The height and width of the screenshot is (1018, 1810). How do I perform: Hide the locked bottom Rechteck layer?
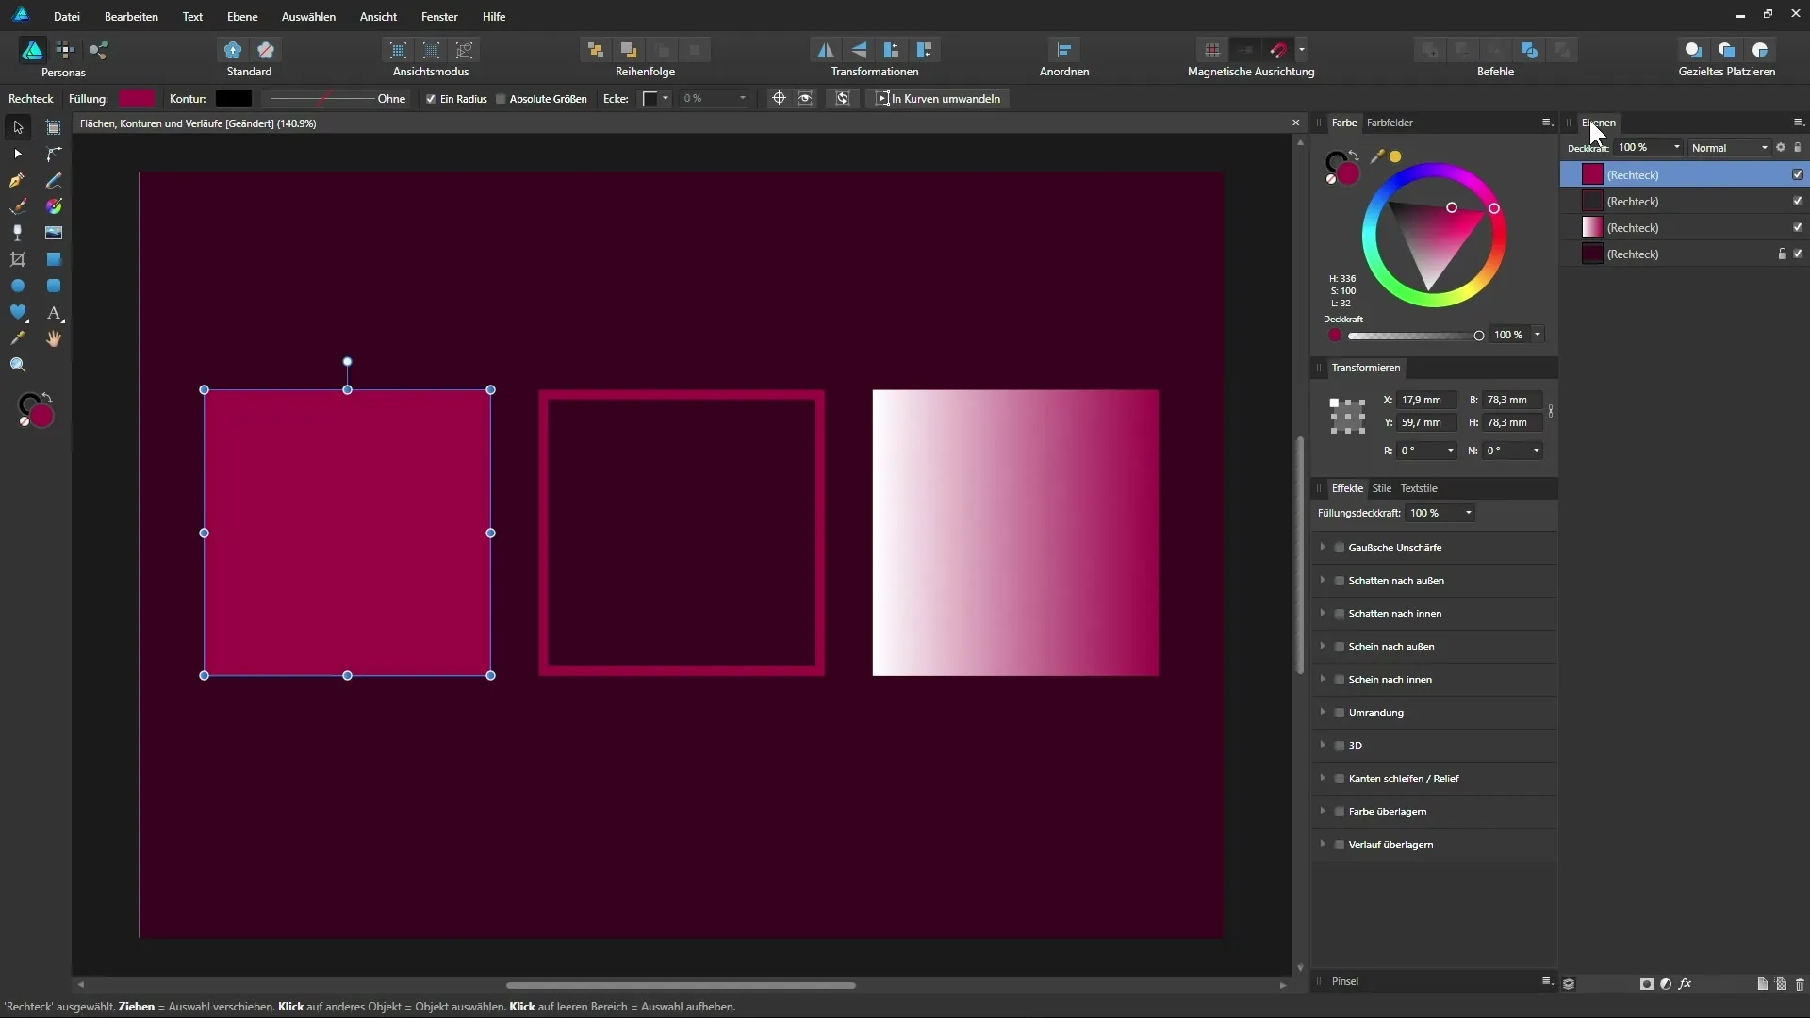tap(1798, 254)
